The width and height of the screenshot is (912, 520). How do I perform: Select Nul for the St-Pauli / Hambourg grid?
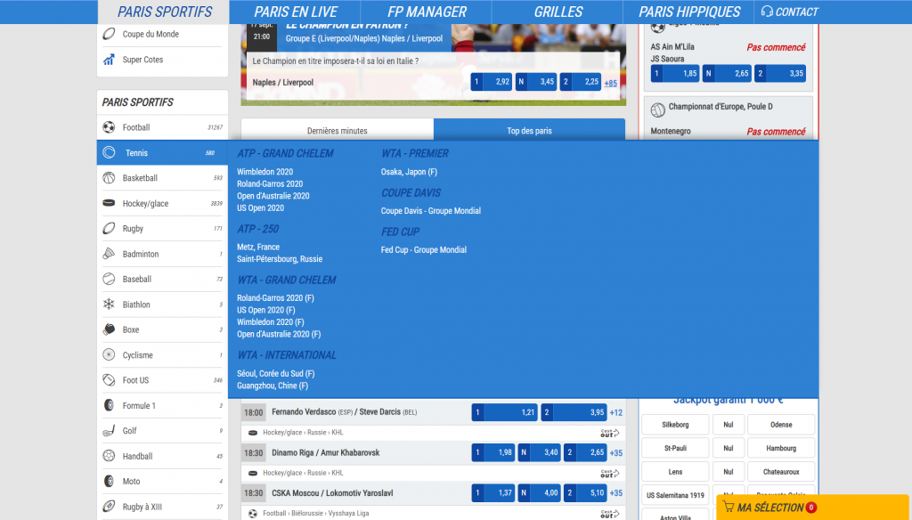(728, 449)
